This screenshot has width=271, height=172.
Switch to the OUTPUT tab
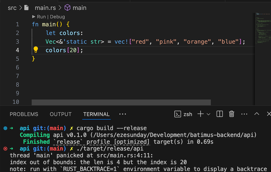pyautogui.click(x=61, y=114)
